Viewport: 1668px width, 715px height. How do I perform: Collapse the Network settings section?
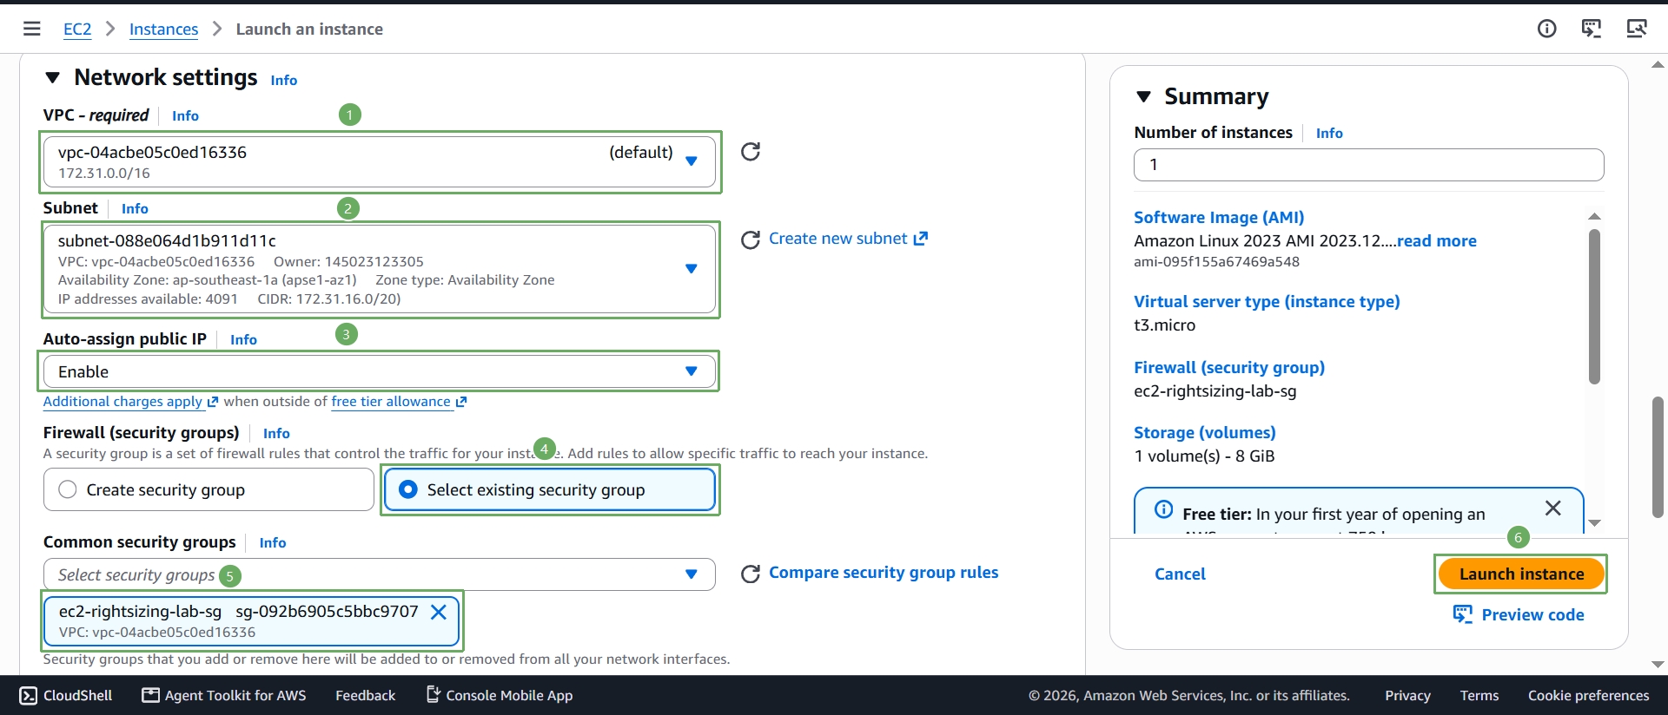[x=53, y=78]
